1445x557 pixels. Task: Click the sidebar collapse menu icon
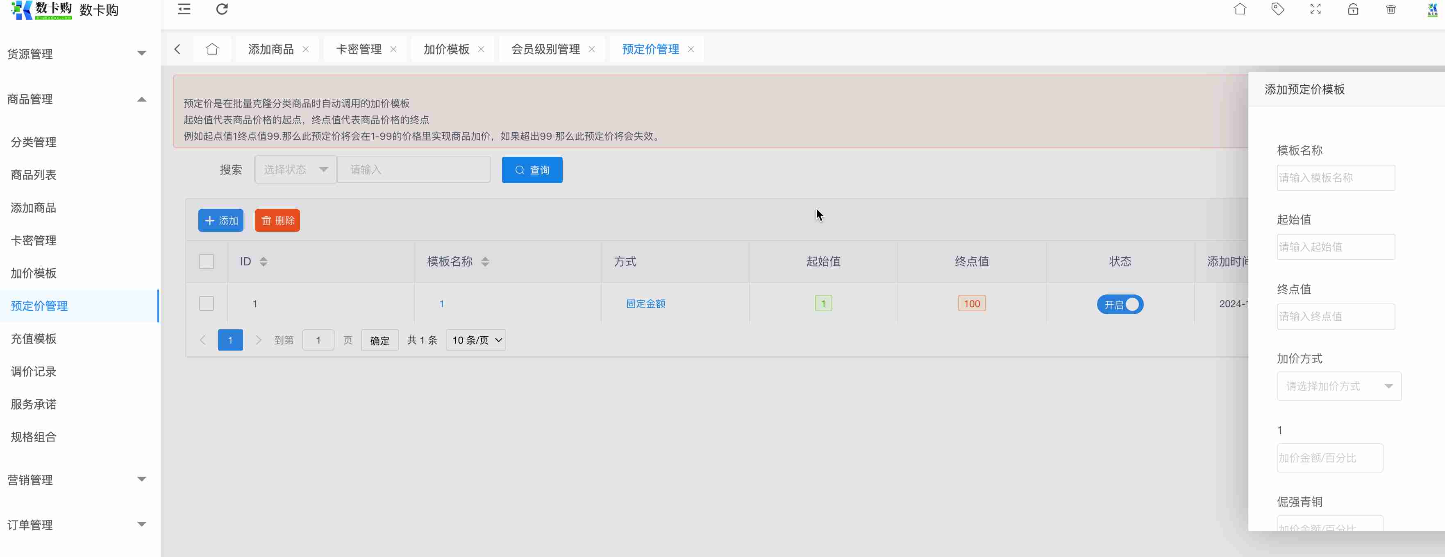[184, 9]
